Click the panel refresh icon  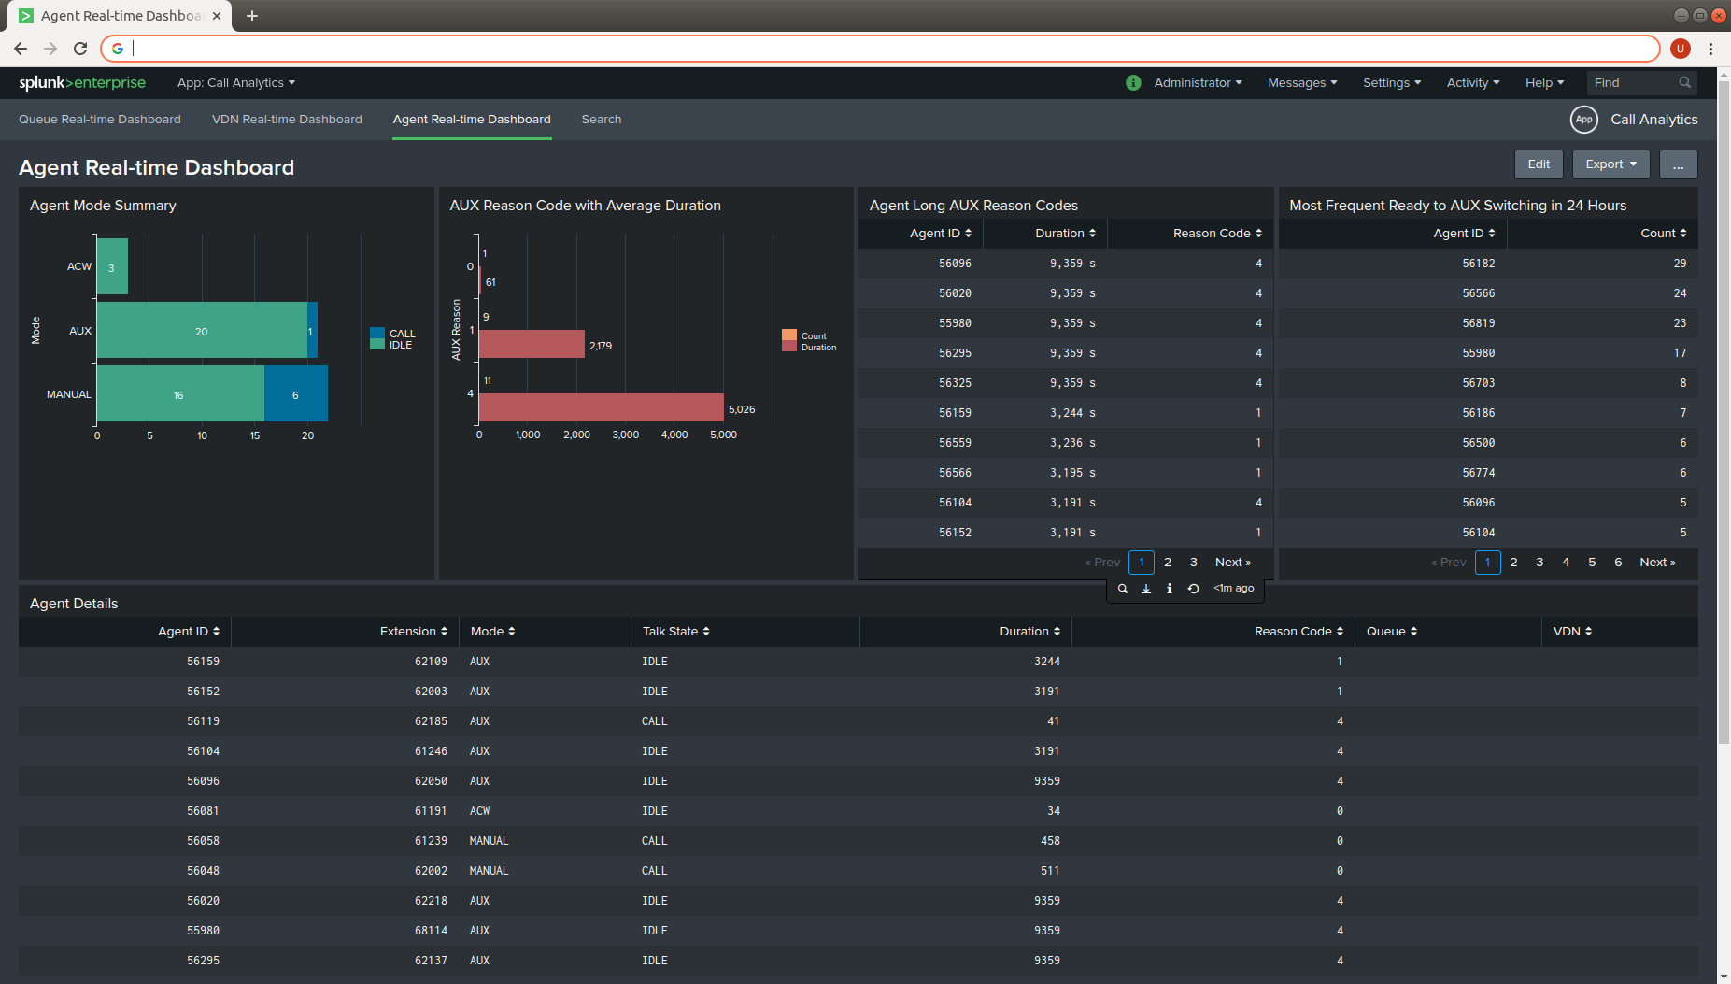coord(1193,589)
